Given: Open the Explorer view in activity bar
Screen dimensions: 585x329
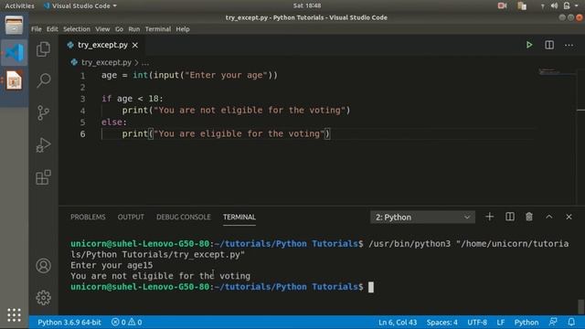Looking at the screenshot, I should click(43, 49).
